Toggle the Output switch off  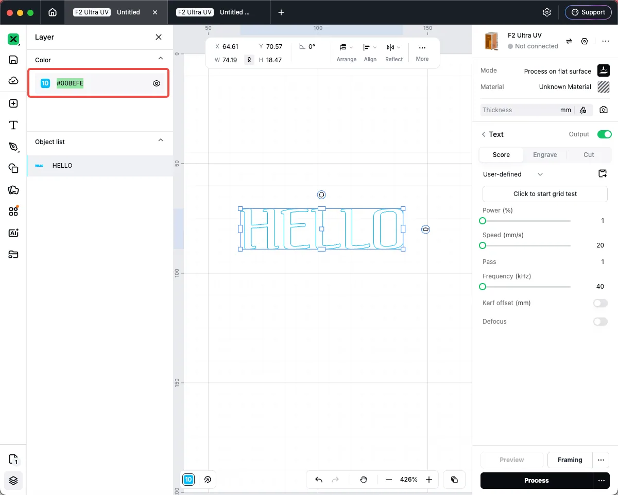604,134
